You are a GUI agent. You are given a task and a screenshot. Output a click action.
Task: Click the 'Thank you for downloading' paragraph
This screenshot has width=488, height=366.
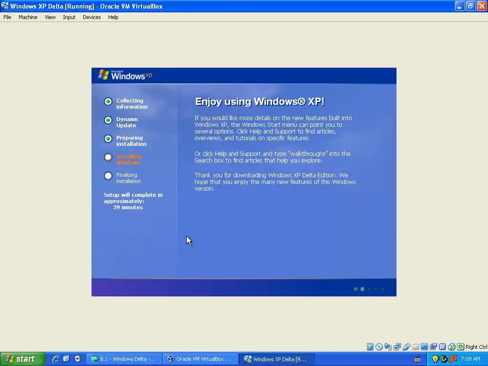click(275, 182)
